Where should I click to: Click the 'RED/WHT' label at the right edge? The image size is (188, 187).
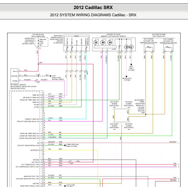[173, 142]
